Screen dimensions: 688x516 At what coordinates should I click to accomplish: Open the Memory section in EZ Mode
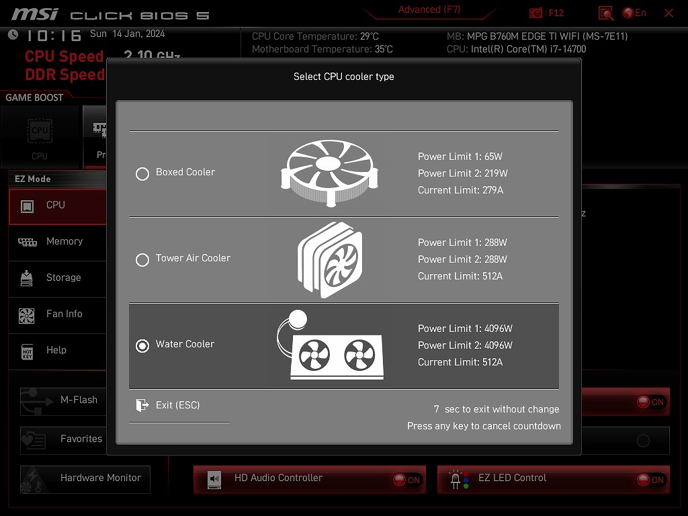[x=58, y=242]
